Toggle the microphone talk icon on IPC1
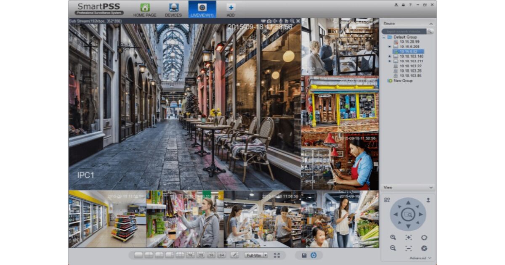This screenshot has width=505, height=265. 280,21
